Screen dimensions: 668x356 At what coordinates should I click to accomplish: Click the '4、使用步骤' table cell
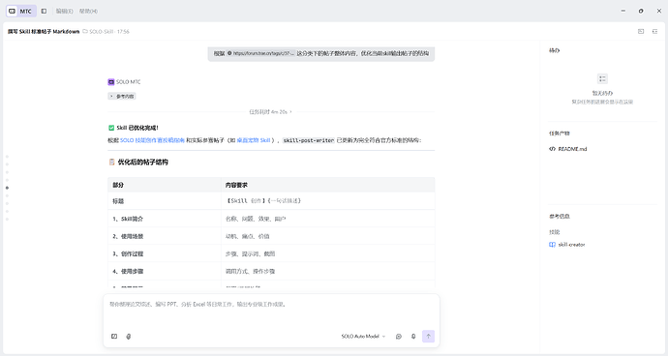(x=165, y=271)
